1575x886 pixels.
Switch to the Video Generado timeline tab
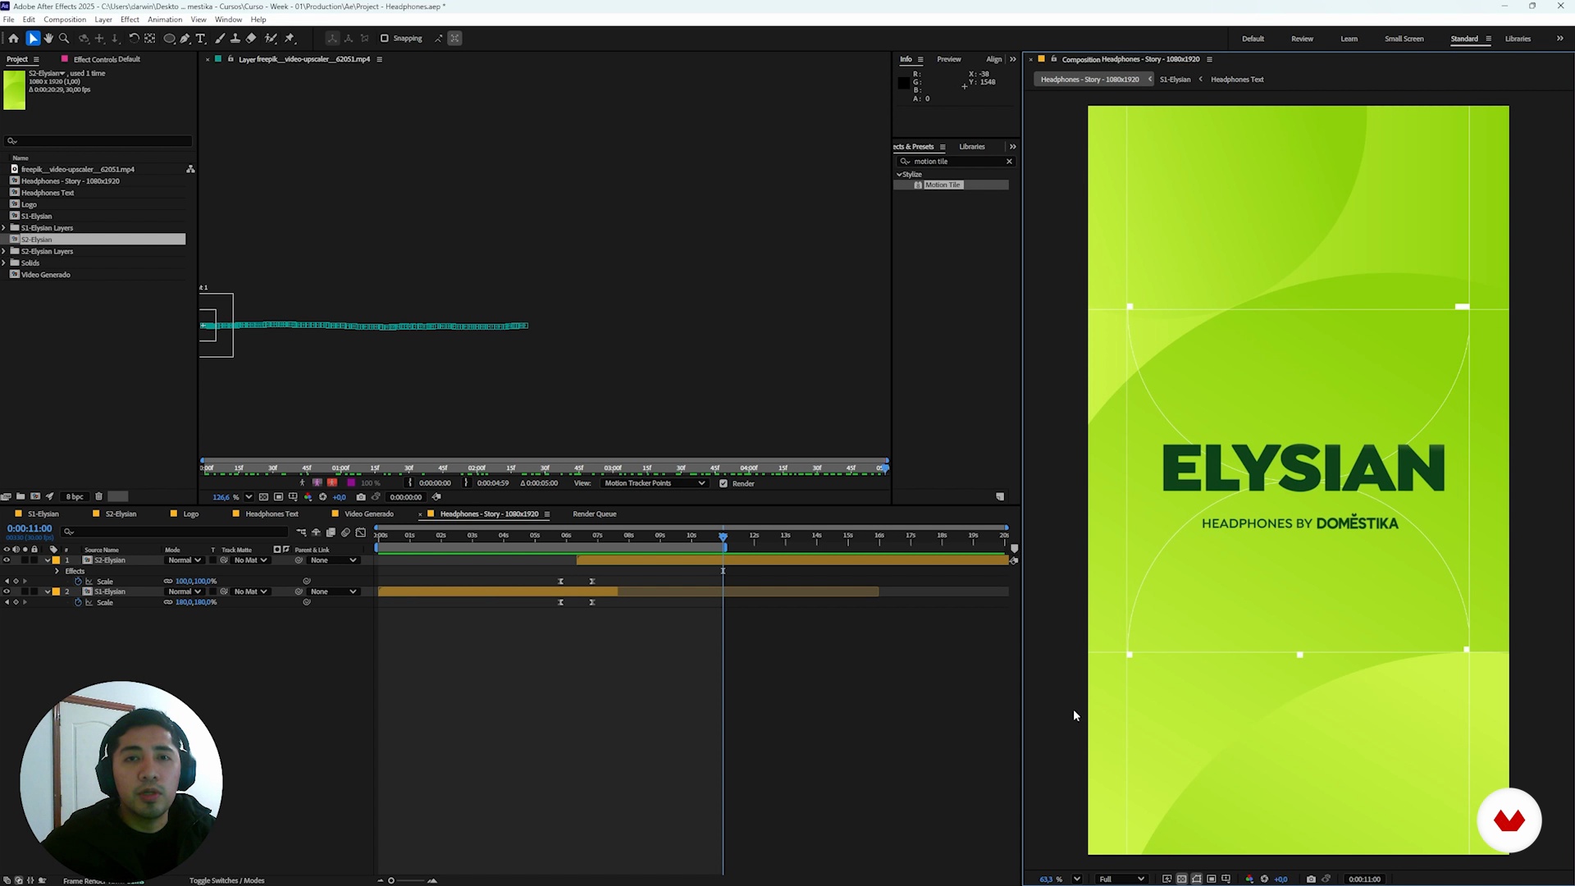pyautogui.click(x=368, y=514)
